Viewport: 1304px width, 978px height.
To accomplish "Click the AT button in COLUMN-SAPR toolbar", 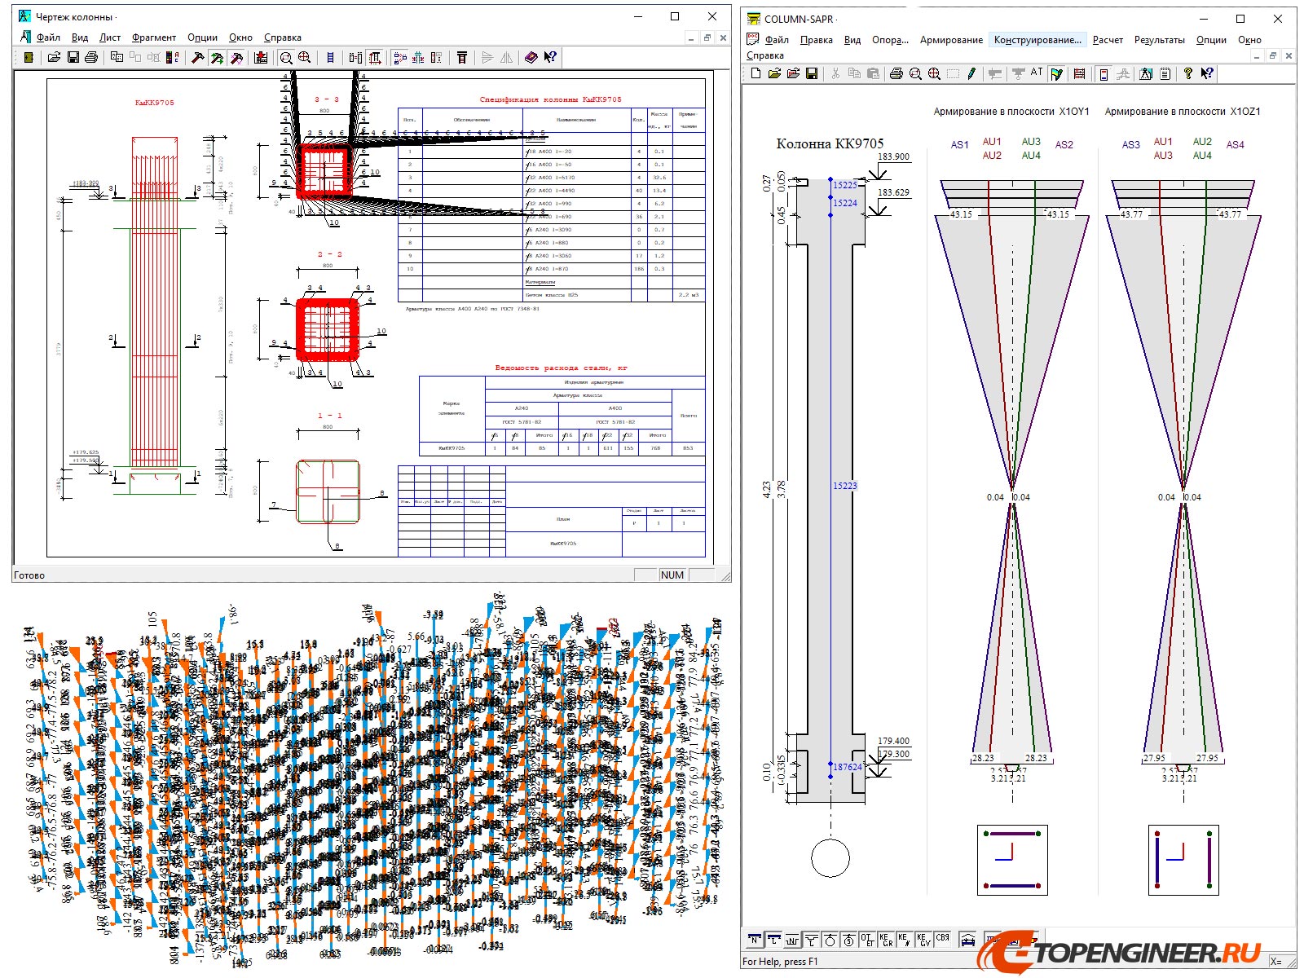I will [1037, 73].
